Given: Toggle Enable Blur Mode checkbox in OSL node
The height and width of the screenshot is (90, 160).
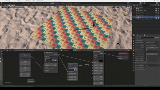Looking at the screenshot, I should pos(69,76).
